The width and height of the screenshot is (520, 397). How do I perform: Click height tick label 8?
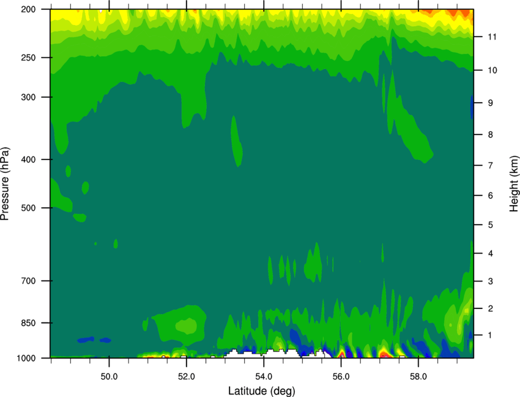click(491, 135)
